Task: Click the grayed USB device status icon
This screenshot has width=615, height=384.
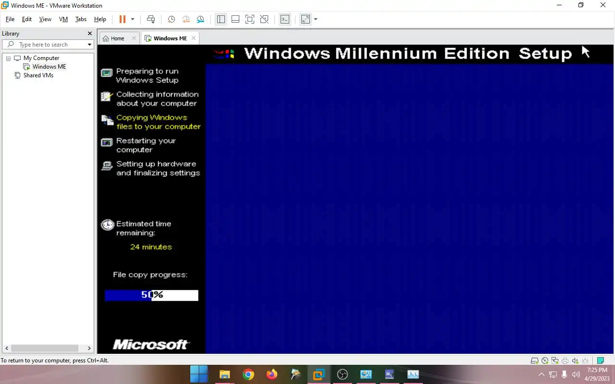Action: (585, 360)
